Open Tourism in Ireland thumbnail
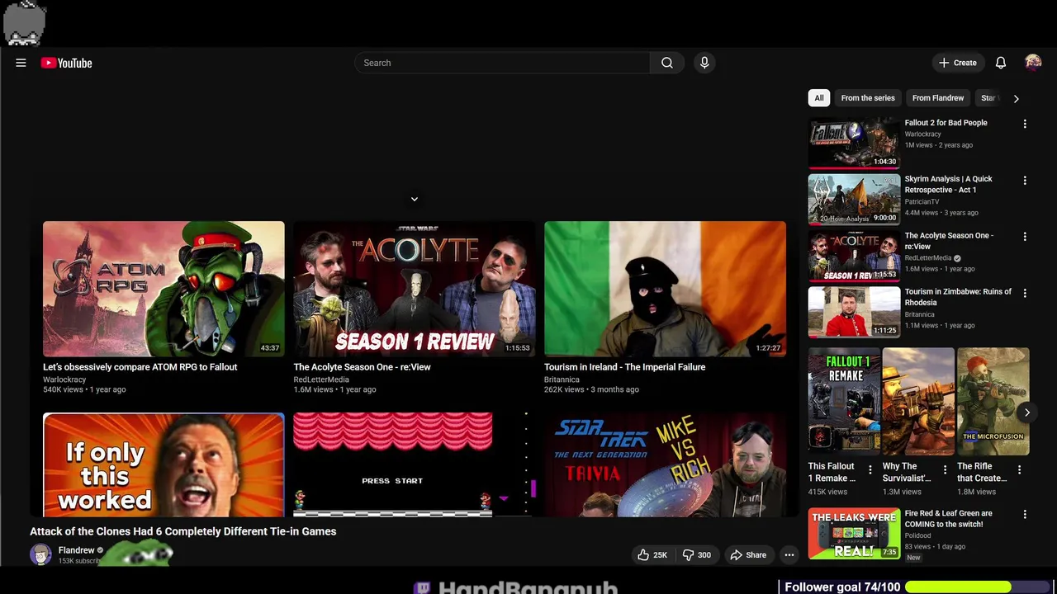This screenshot has width=1057, height=594. pos(665,289)
